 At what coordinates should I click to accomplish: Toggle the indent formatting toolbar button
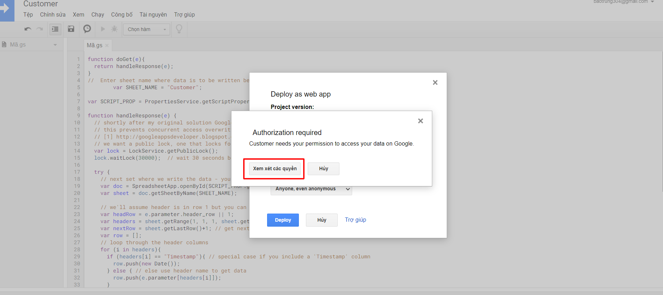click(x=55, y=29)
